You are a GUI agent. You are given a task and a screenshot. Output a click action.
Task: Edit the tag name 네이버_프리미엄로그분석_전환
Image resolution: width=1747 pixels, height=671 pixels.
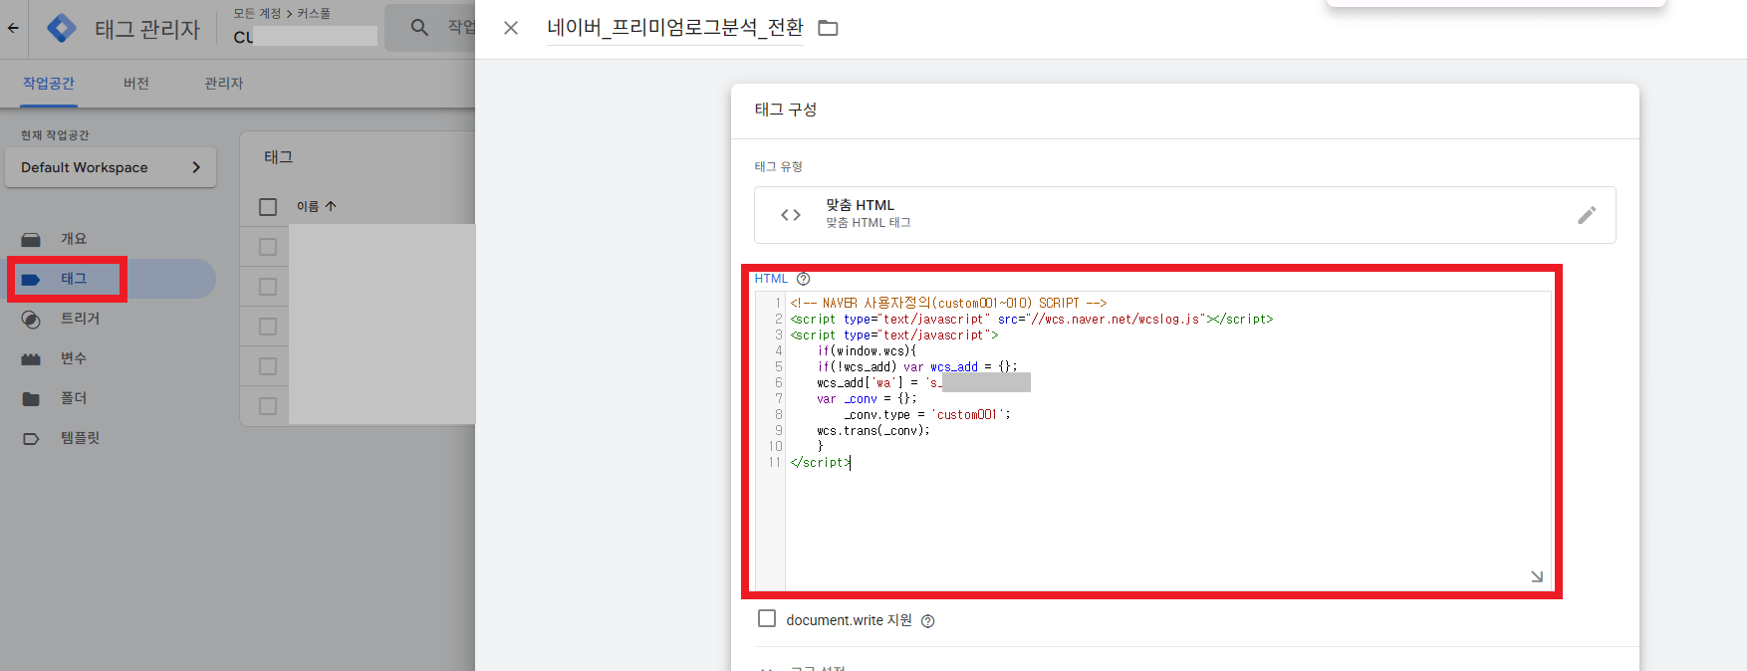675,28
